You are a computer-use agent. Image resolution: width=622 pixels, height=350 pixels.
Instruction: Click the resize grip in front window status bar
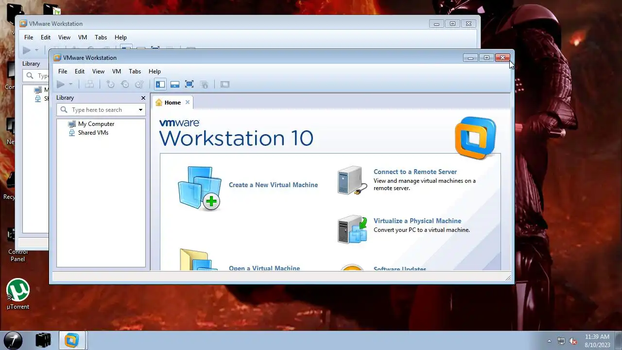click(x=508, y=278)
